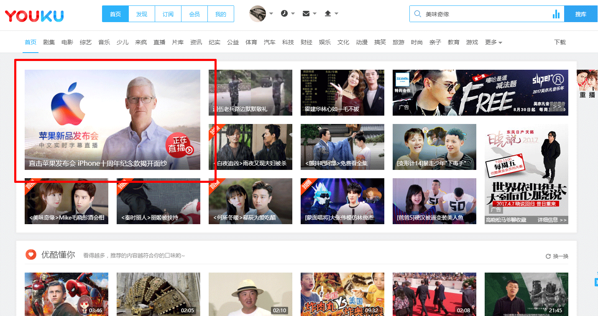This screenshot has height=316, width=598.
Task: Click the YOUKU logo
Action: 34,16
